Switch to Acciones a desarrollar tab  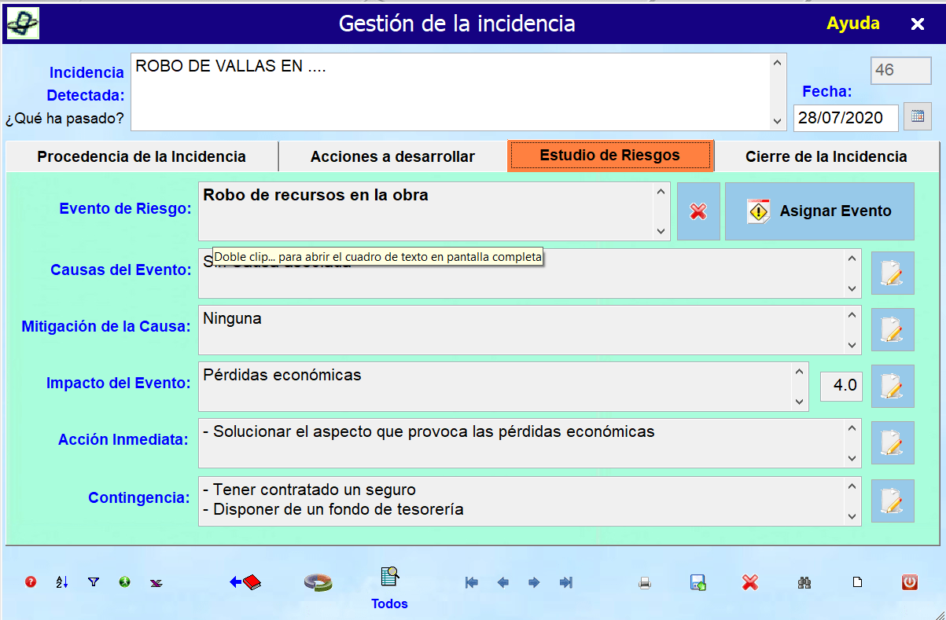[x=392, y=156]
